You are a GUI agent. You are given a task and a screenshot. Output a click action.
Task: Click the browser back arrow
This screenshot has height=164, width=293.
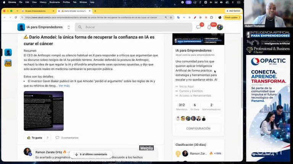(x=5, y=17)
